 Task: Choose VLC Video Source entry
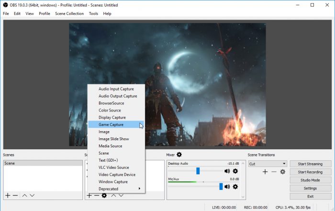tap(116, 167)
